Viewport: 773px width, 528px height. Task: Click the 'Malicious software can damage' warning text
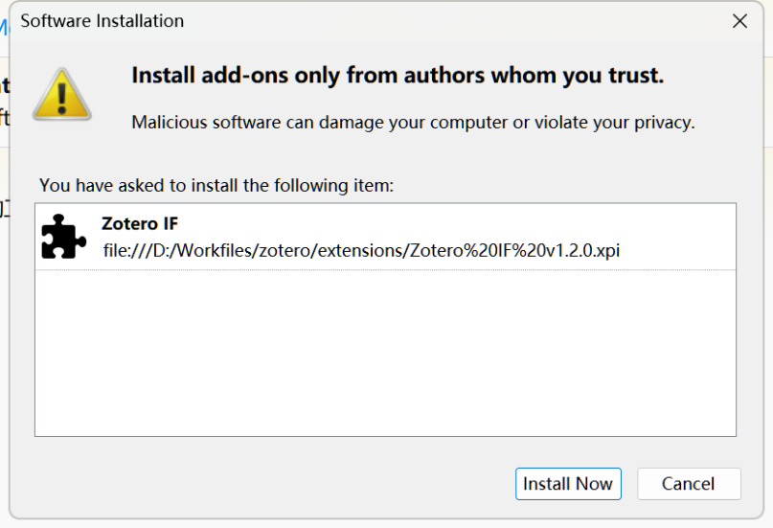[413, 123]
